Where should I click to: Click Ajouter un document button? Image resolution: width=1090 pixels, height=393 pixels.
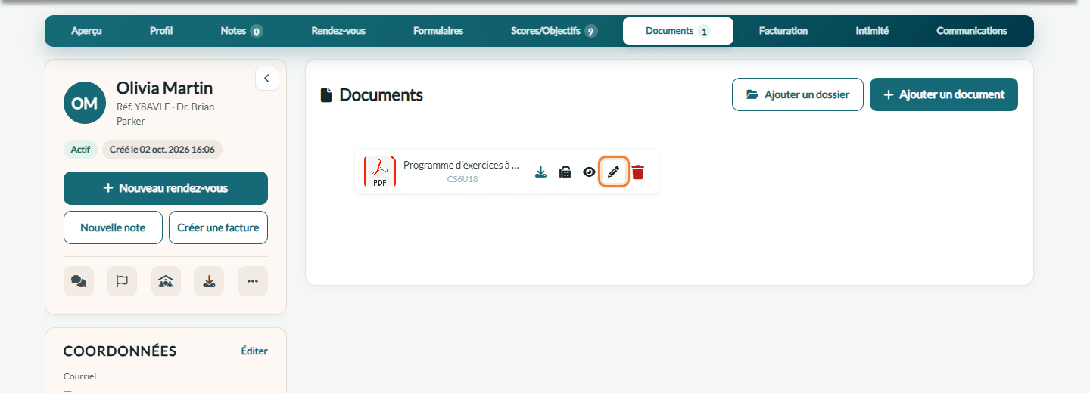[x=944, y=94]
